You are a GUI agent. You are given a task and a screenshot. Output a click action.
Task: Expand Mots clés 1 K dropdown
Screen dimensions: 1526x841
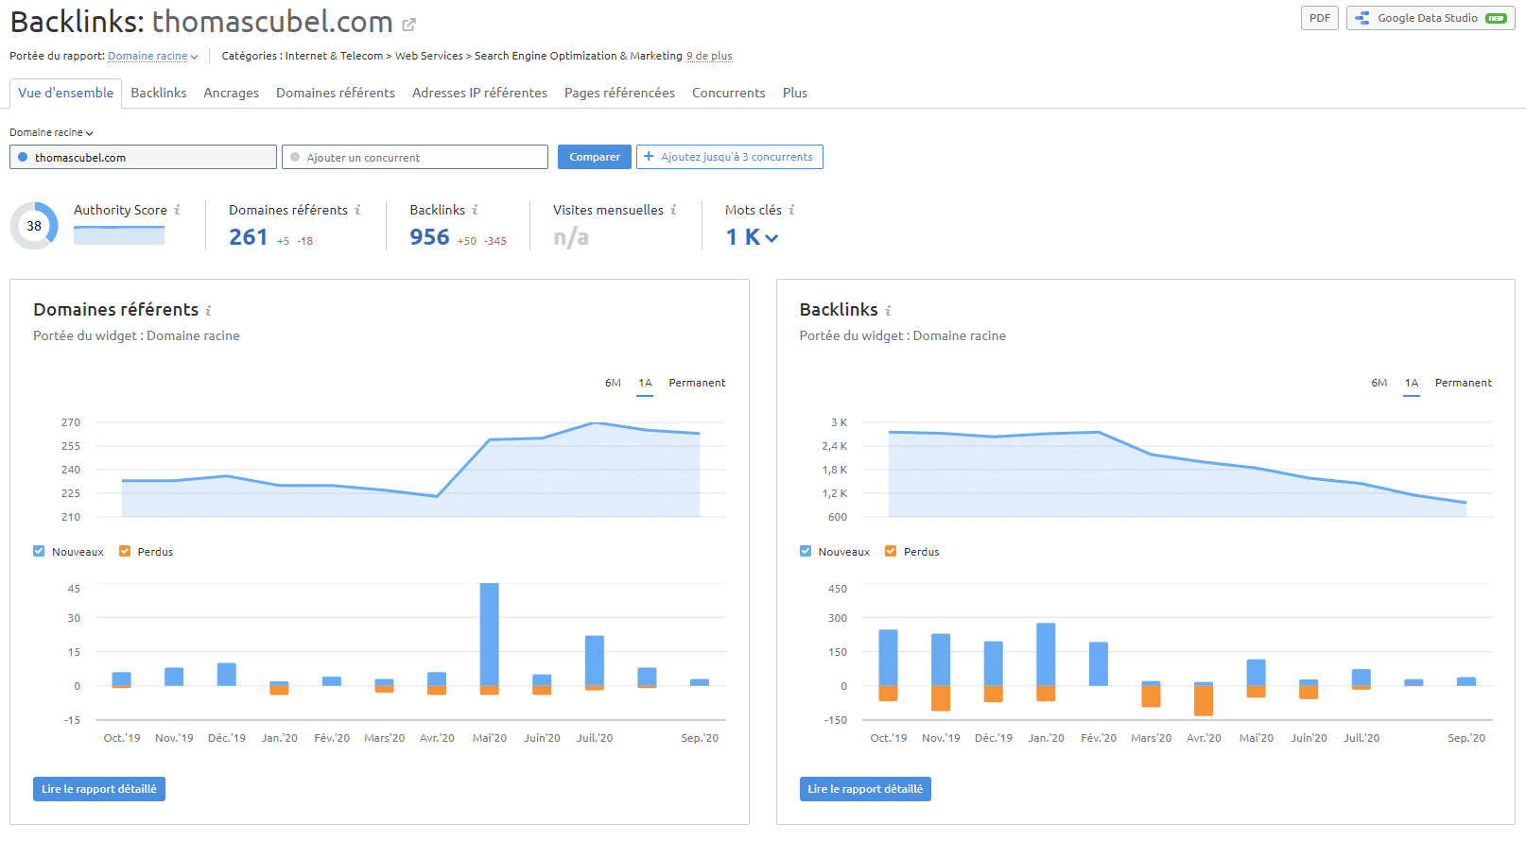pos(753,237)
